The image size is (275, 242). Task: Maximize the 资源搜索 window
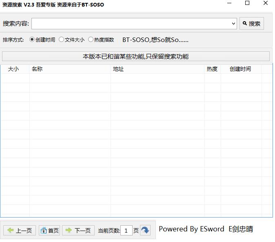click(247, 3)
